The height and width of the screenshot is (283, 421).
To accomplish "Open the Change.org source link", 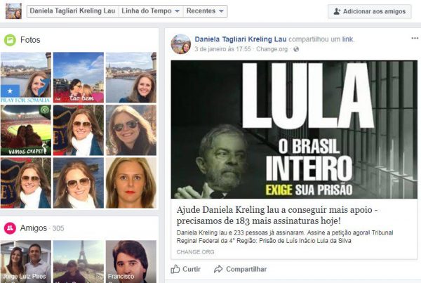I will [x=272, y=49].
